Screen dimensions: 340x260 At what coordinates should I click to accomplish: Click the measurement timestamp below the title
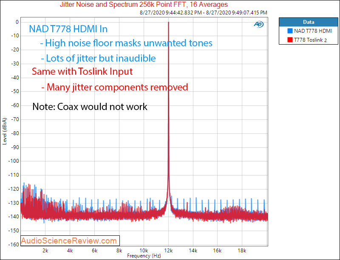204,13
